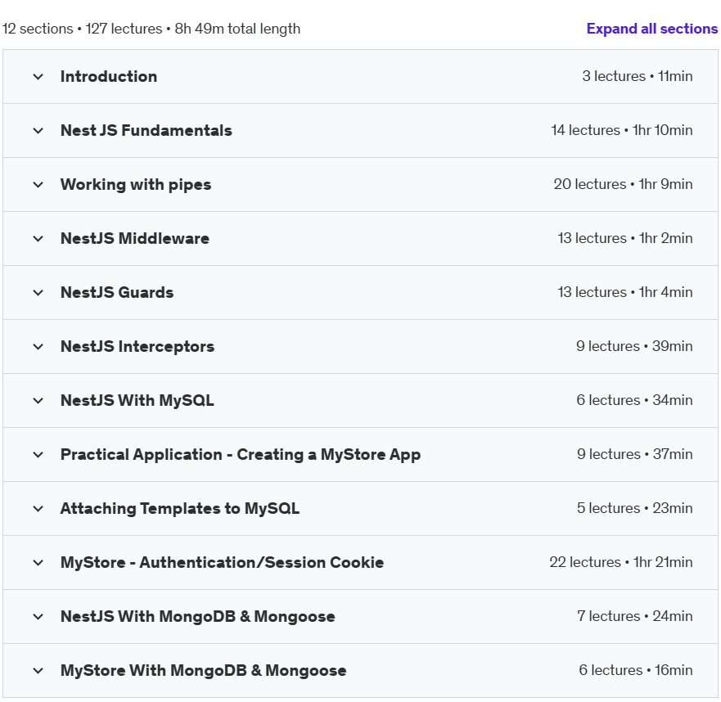Click the 22 lectures • 1hr 21min label

tap(621, 562)
